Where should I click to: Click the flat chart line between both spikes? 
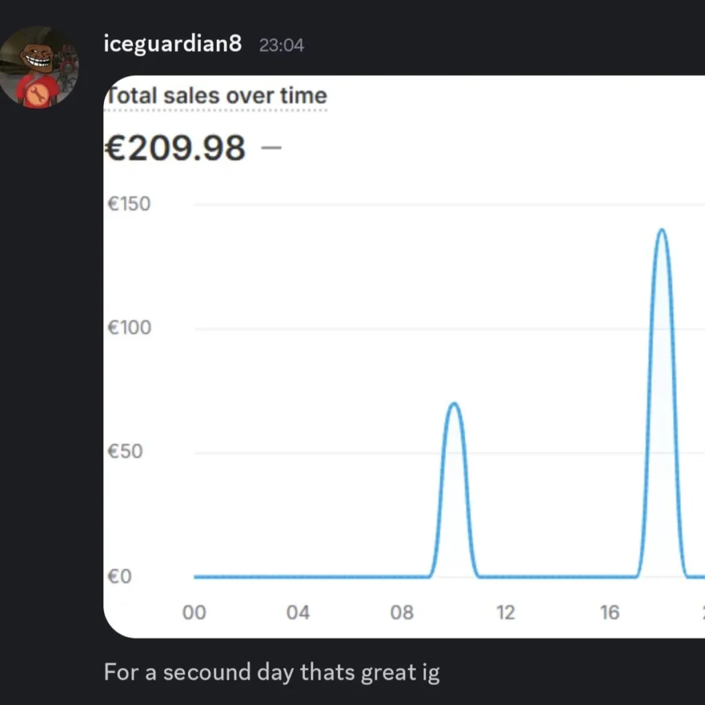click(558, 577)
